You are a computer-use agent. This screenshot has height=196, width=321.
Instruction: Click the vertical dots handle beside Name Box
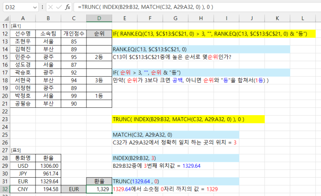(42, 7)
